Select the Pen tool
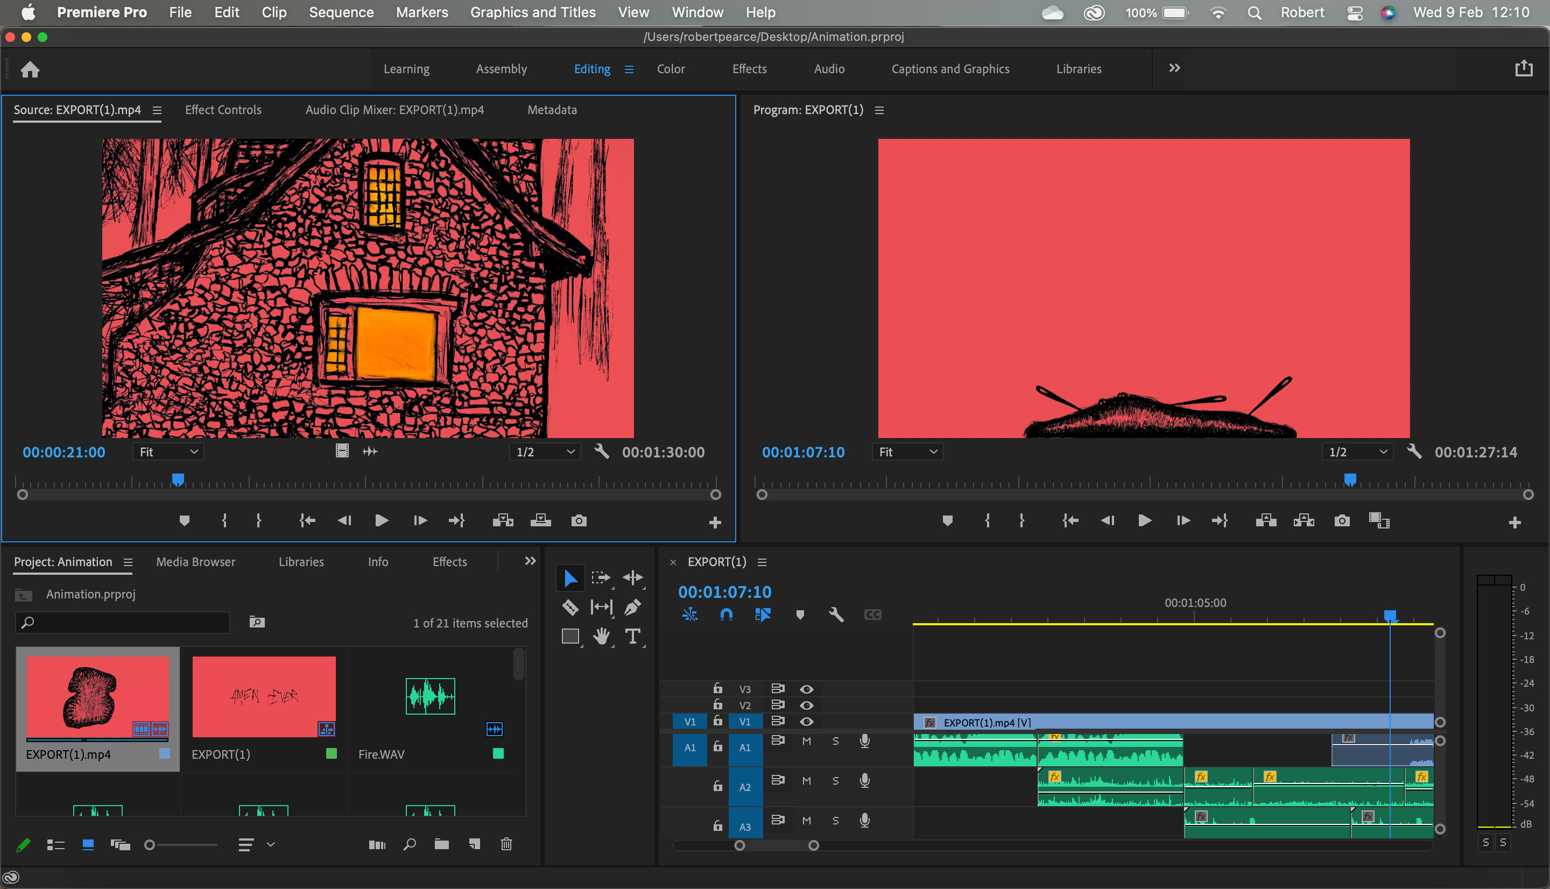1550x889 pixels. tap(632, 607)
